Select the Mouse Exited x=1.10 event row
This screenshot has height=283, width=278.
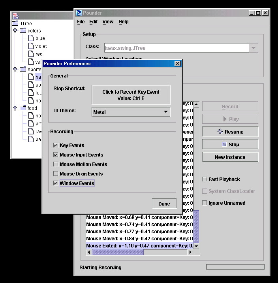(140, 245)
